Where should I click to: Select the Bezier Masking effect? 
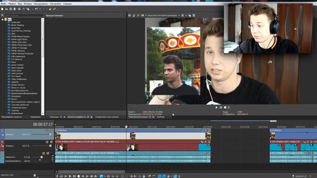17,25
